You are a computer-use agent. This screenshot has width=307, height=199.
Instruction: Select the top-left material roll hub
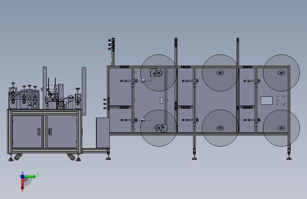159,73
